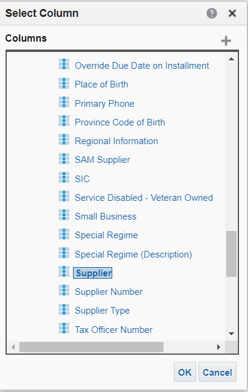Cancel the Select Column dialog

(217, 372)
